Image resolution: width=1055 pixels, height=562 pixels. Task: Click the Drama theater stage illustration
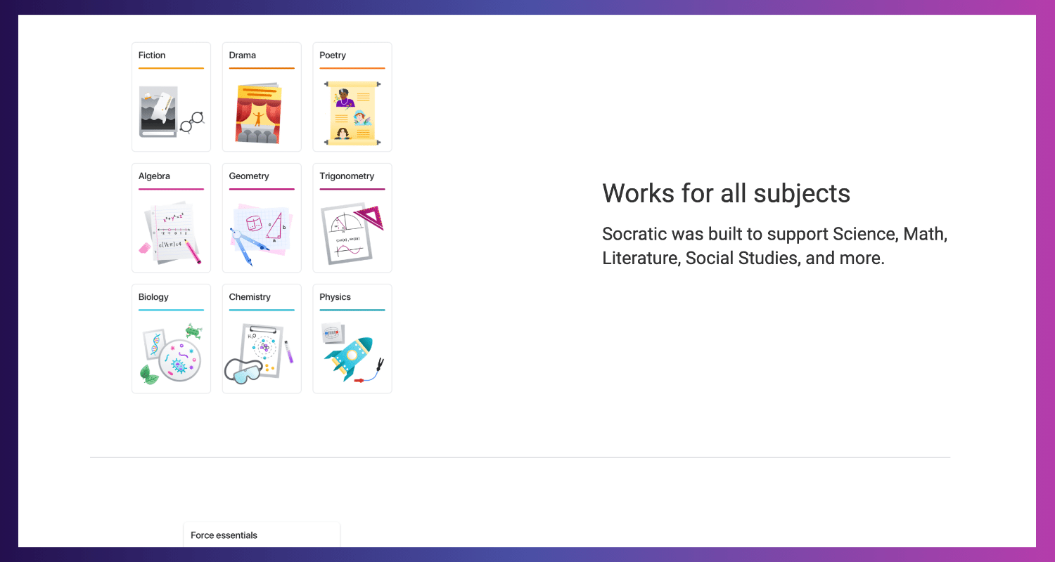(258, 114)
